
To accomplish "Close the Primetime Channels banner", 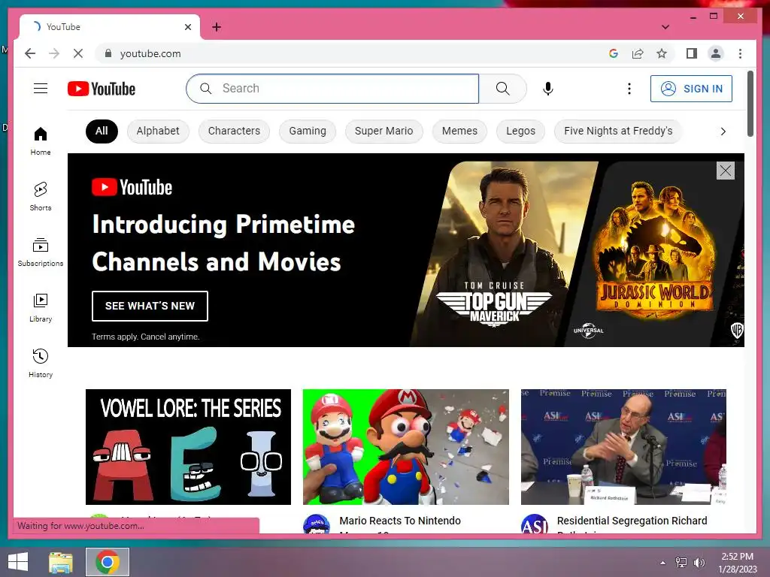I will [726, 171].
